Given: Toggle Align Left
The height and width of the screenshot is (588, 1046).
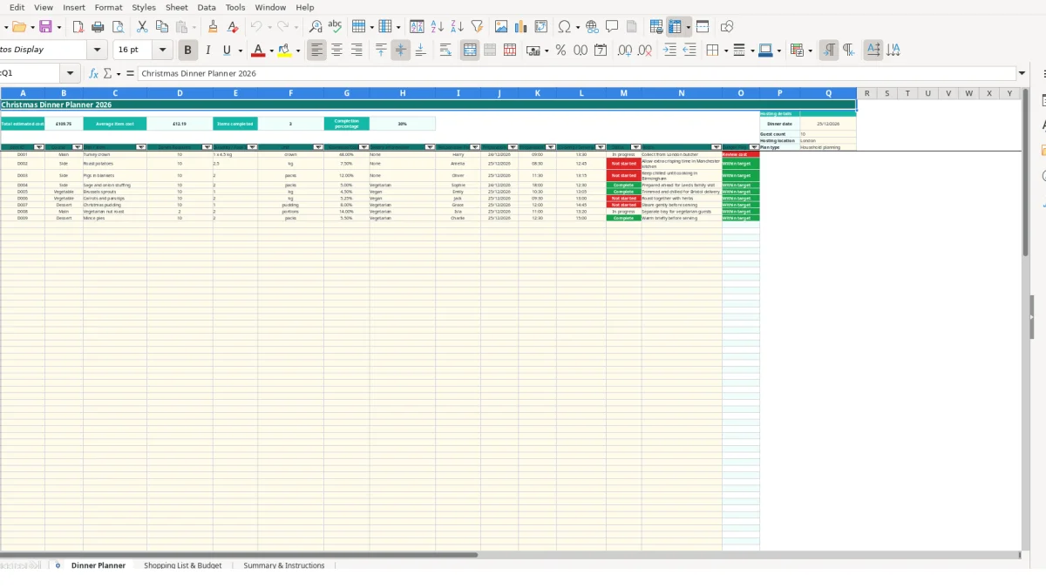Looking at the screenshot, I should pyautogui.click(x=316, y=51).
